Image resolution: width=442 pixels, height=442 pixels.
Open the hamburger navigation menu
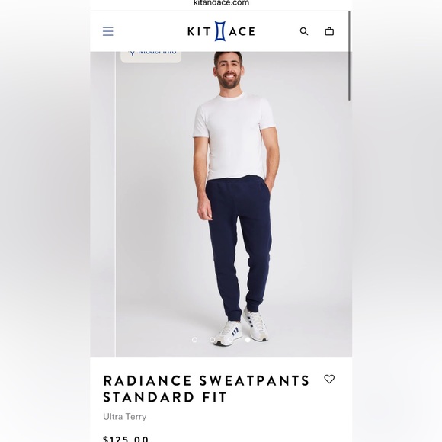tap(108, 31)
